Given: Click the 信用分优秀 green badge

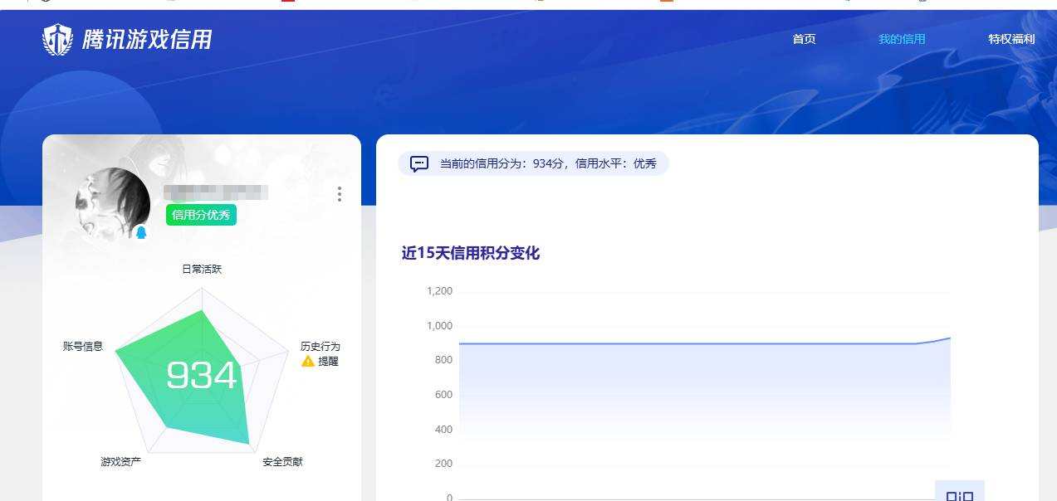Looking at the screenshot, I should pyautogui.click(x=201, y=215).
